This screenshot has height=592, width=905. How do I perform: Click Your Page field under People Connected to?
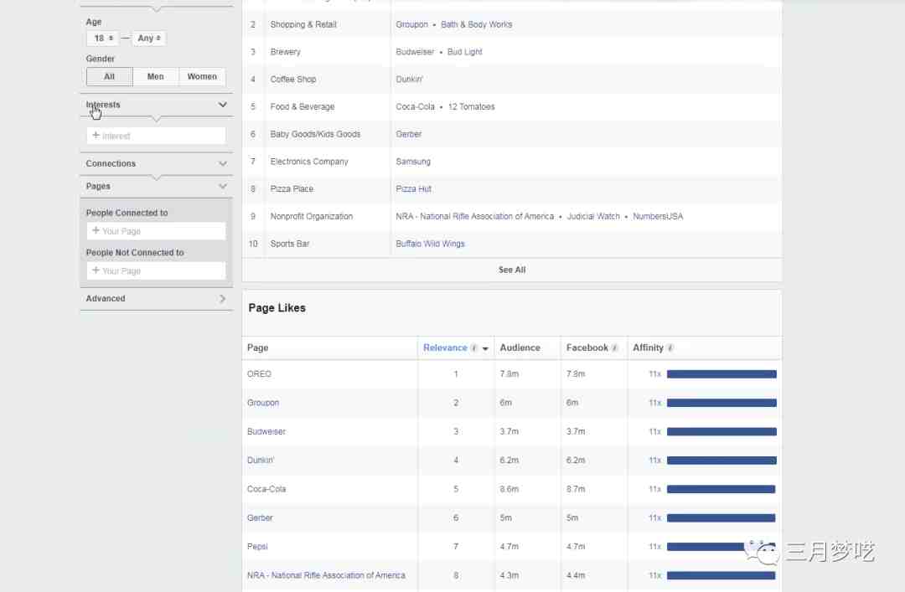[156, 231]
